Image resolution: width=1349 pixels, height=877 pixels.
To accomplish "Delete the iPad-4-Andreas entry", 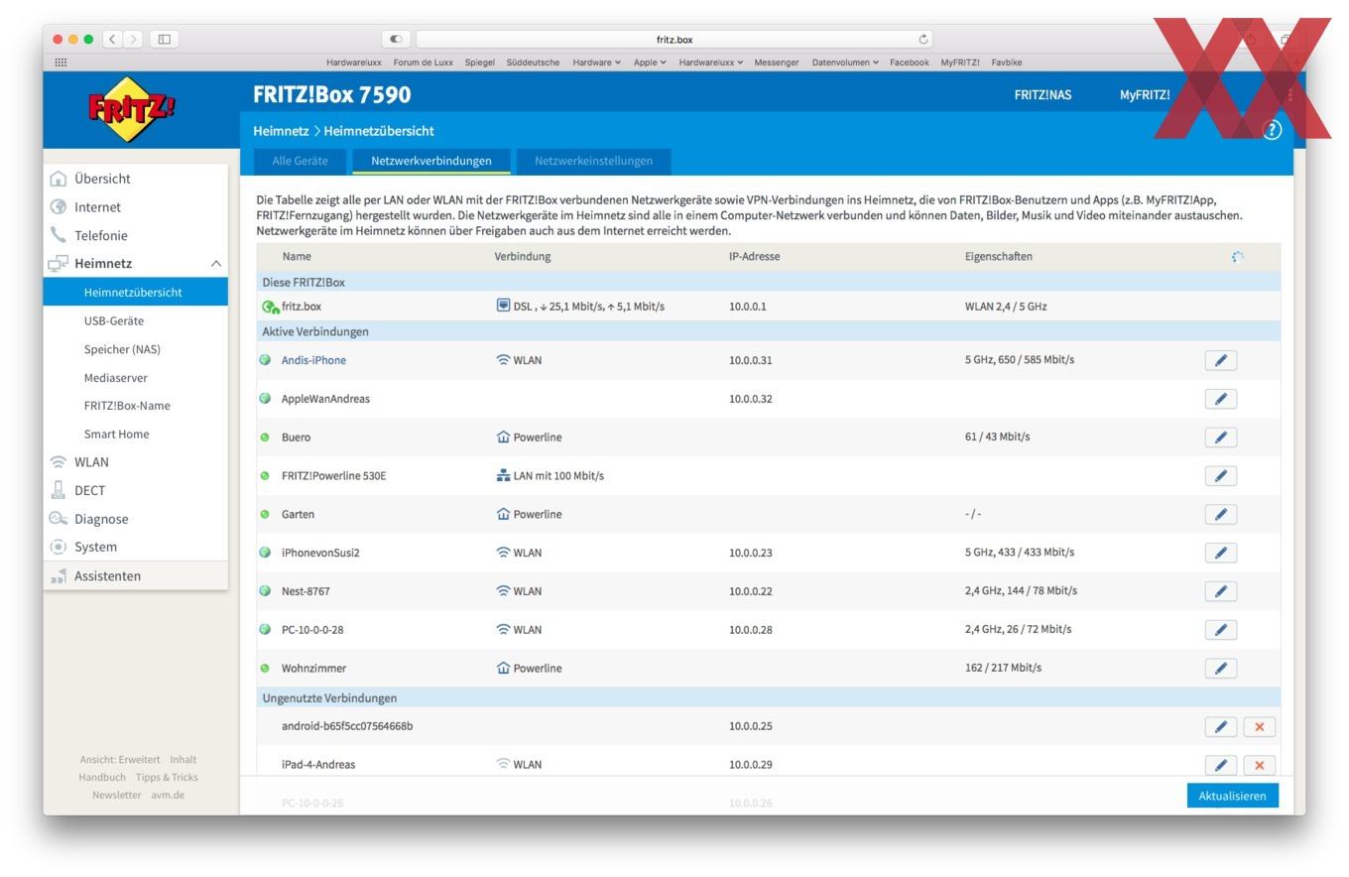I will (x=1260, y=765).
